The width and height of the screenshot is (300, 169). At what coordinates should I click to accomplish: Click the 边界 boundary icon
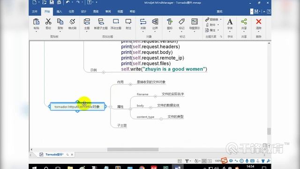tap(155, 22)
